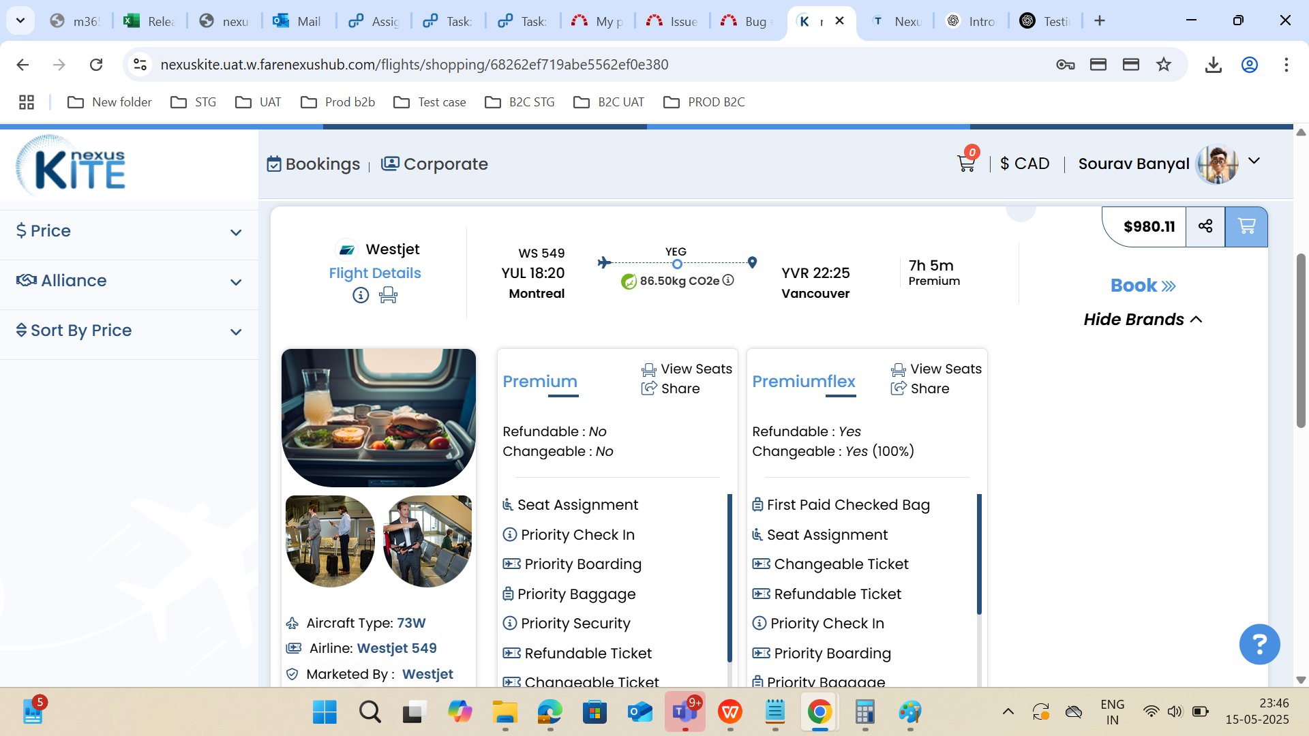Click the YEG stopover marker
This screenshot has width=1309, height=736.
(x=676, y=264)
